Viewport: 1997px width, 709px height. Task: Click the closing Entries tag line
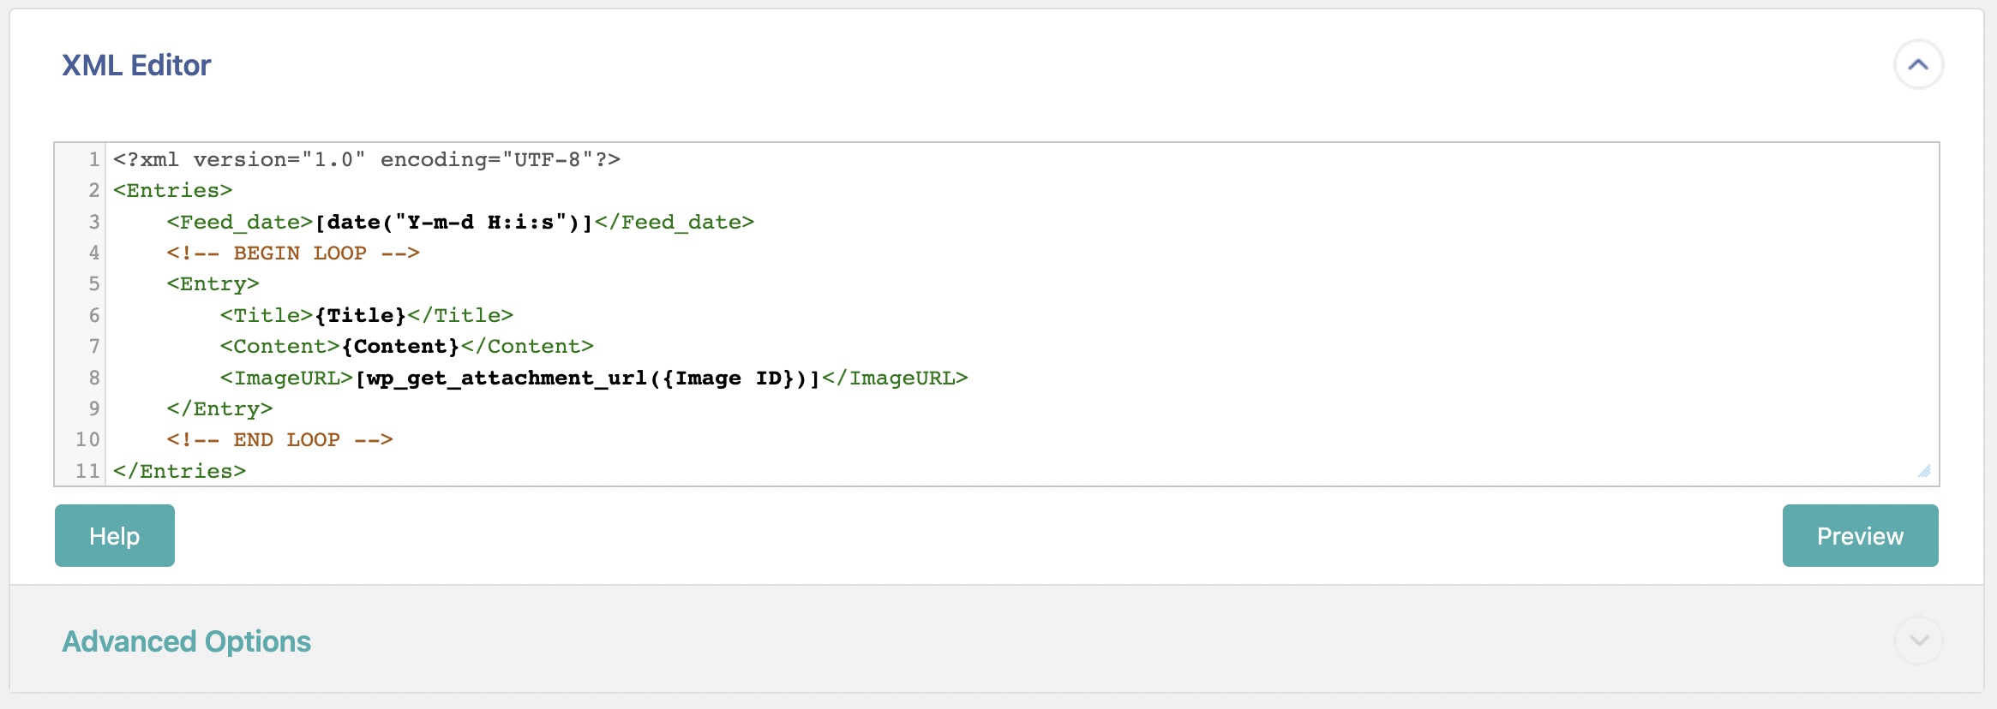pyautogui.click(x=180, y=472)
